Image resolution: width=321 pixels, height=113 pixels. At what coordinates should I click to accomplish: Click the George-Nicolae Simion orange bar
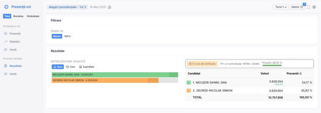105,80
